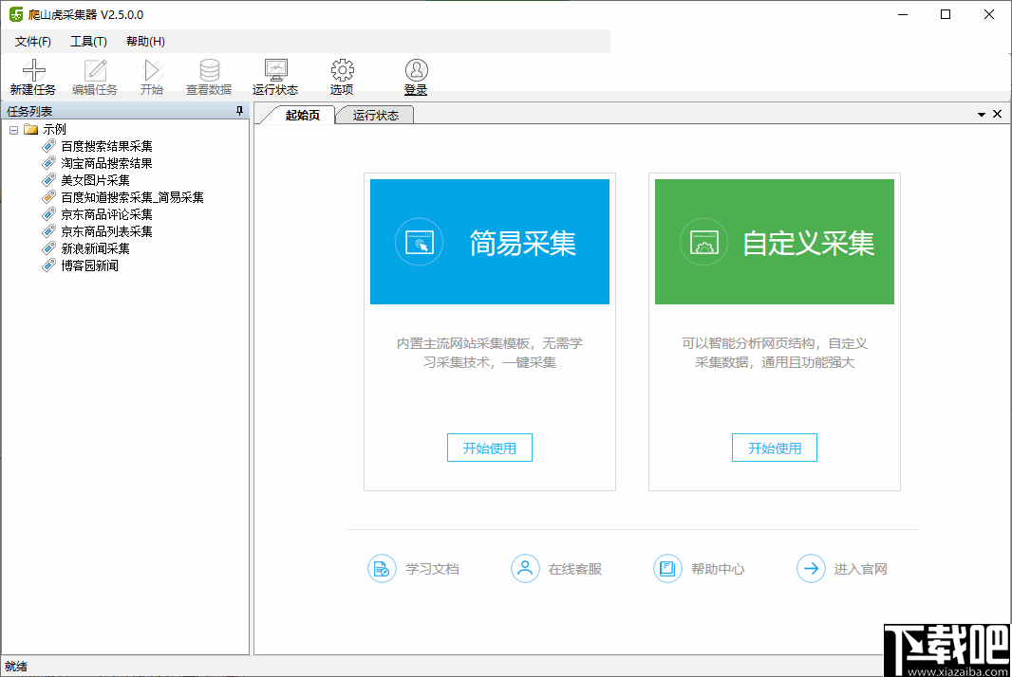The width and height of the screenshot is (1012, 677).
Task: Open 查看数据 database icon
Action: pyautogui.click(x=209, y=69)
